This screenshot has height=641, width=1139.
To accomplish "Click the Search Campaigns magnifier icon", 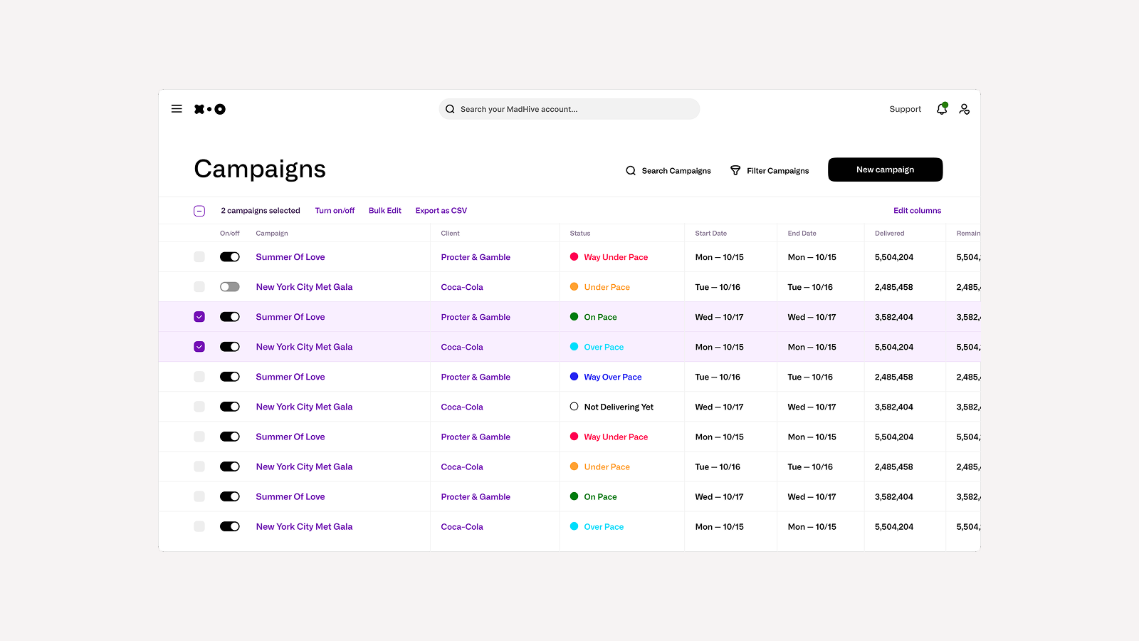I will (x=631, y=171).
